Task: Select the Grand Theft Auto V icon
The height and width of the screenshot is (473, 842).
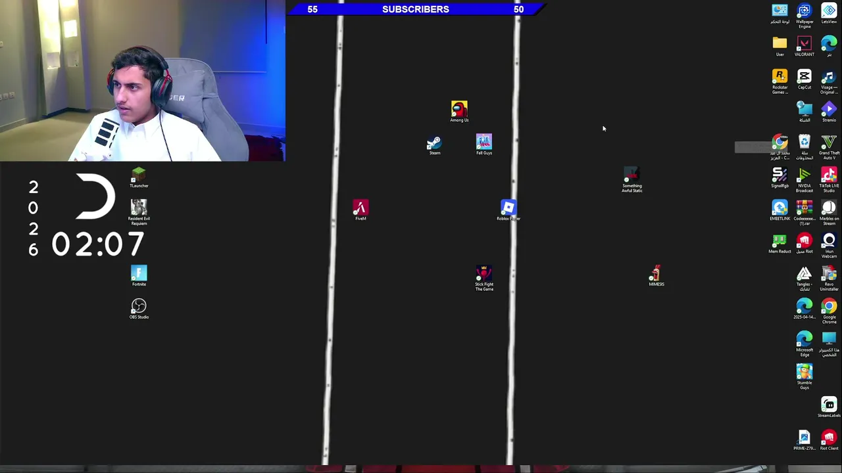Action: (x=829, y=147)
